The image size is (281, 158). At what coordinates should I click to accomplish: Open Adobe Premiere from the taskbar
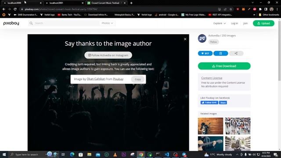coord(124,154)
